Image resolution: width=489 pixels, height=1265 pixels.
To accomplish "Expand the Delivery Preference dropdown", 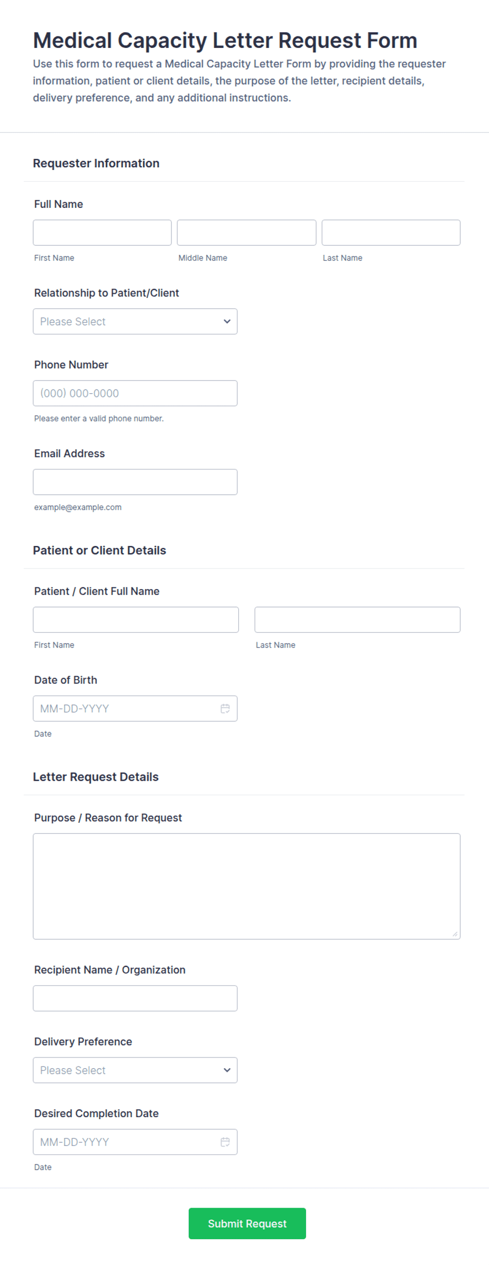I will pos(135,1070).
